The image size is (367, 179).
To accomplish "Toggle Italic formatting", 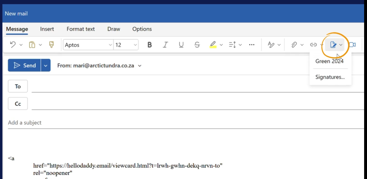I will (165, 45).
